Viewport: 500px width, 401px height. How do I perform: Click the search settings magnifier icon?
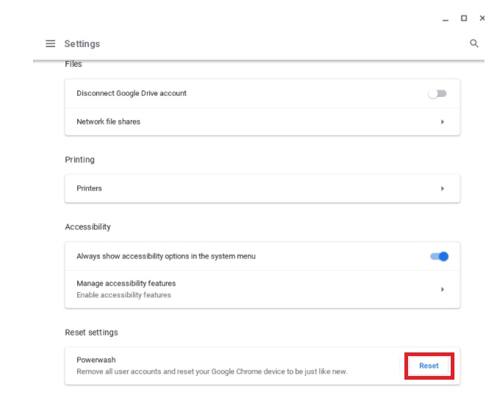pyautogui.click(x=474, y=44)
